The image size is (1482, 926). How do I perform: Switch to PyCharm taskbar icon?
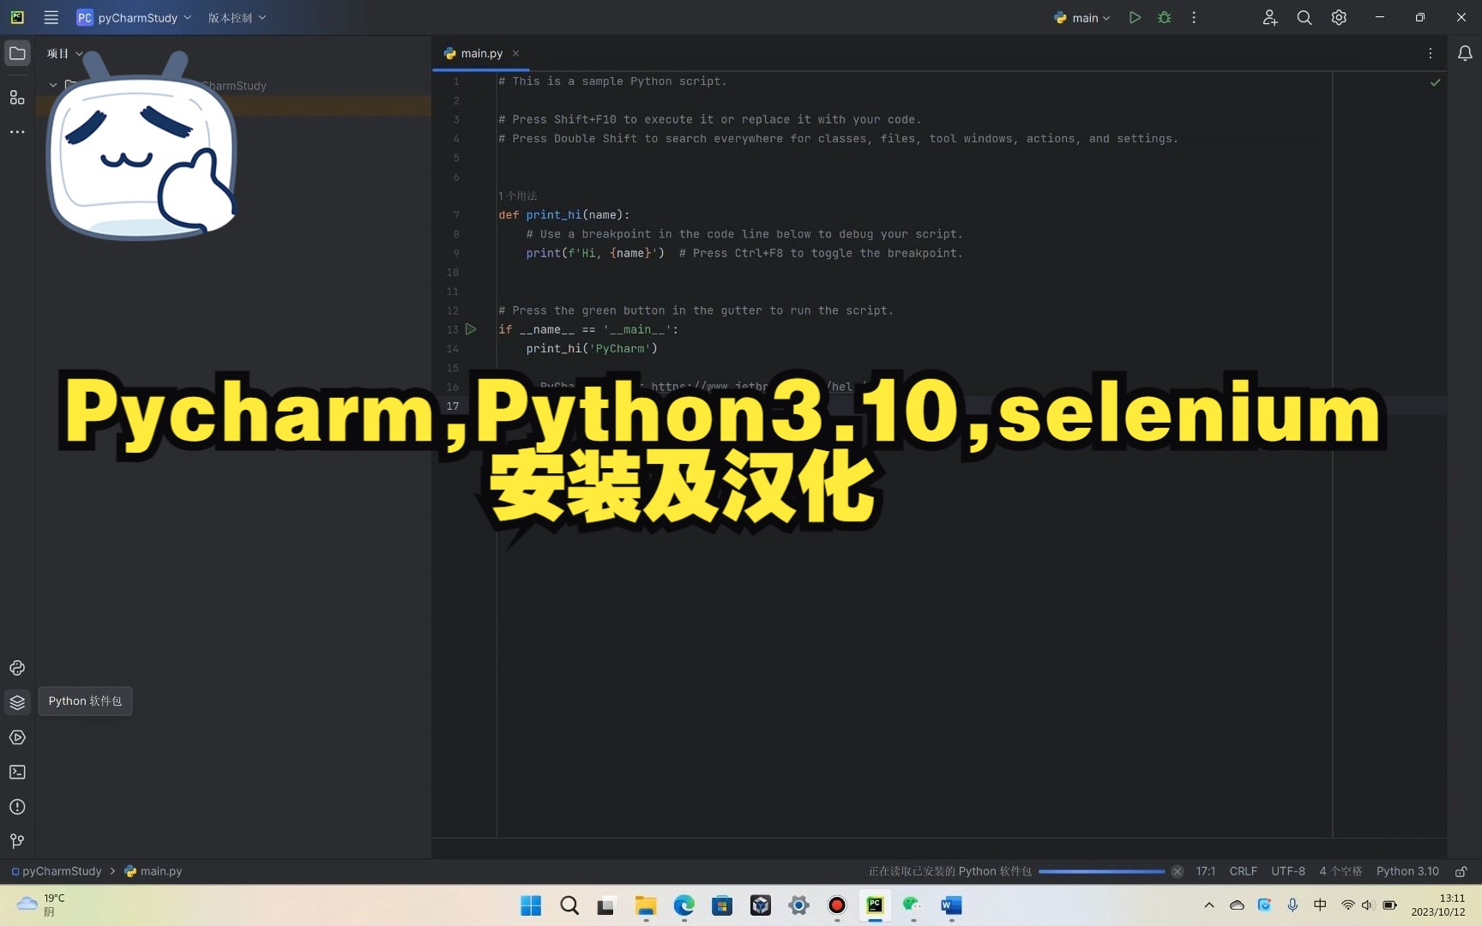[875, 905]
